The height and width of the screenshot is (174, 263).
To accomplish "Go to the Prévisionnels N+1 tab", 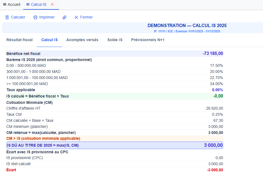I will coord(148,40).
